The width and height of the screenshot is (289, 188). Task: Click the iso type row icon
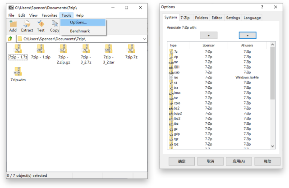pyautogui.click(x=171, y=77)
